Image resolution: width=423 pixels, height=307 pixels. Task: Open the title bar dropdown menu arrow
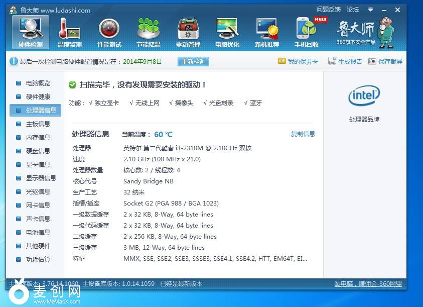[370, 10]
